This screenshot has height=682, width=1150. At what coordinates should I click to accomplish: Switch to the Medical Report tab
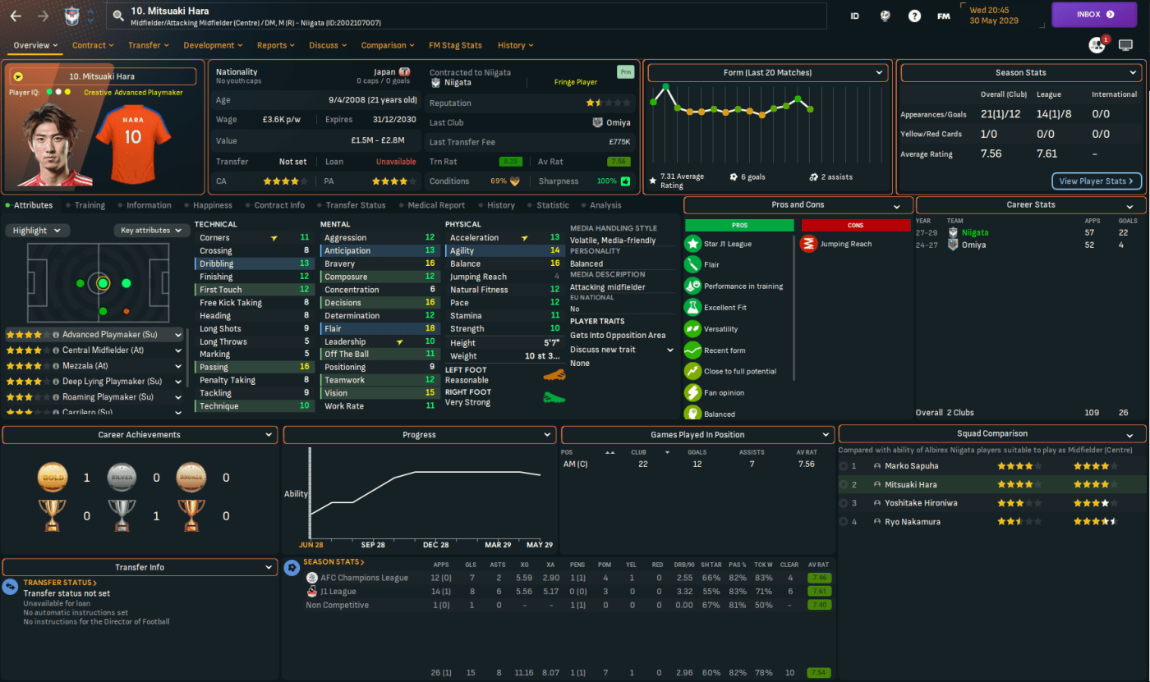tap(434, 205)
